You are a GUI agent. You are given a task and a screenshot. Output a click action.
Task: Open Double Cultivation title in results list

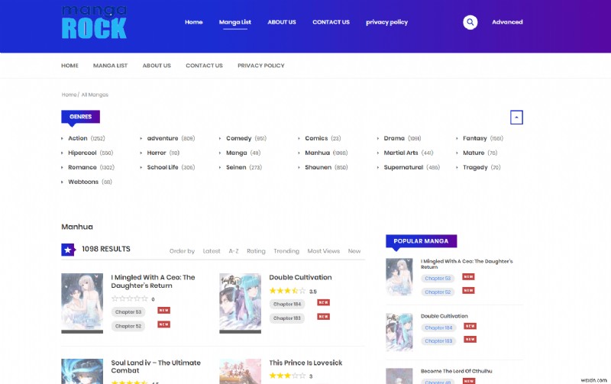[300, 277]
